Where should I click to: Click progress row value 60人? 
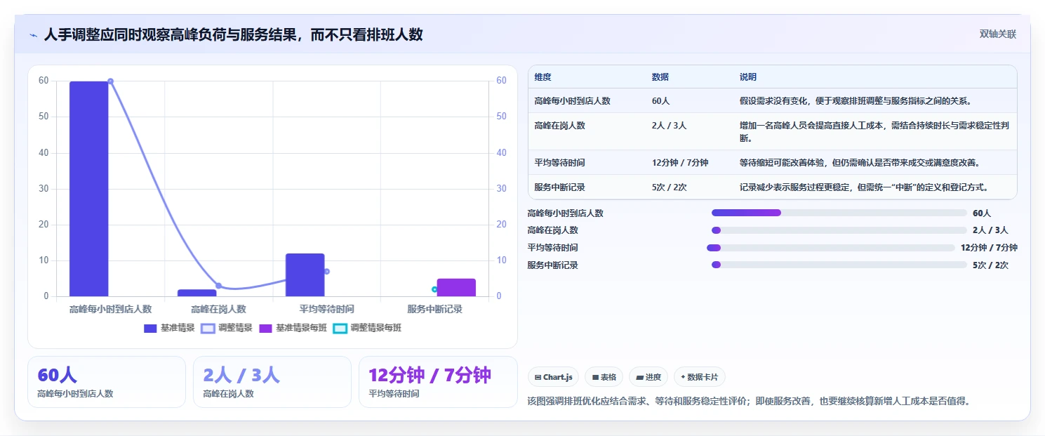tap(982, 213)
